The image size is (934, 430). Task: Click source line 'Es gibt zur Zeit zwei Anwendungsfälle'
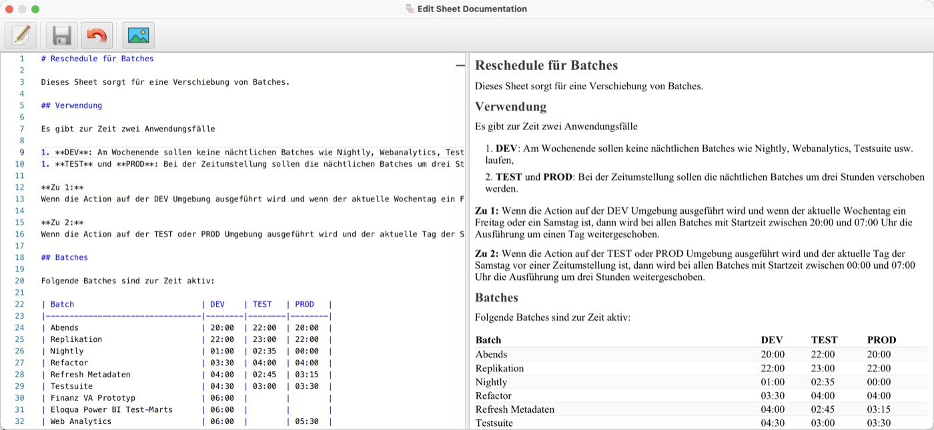[x=128, y=129]
